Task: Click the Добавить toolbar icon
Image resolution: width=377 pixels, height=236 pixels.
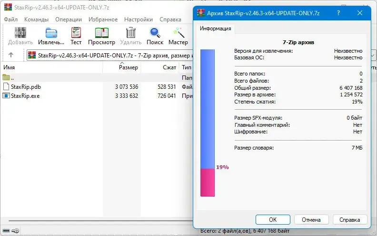Action: coord(20,33)
